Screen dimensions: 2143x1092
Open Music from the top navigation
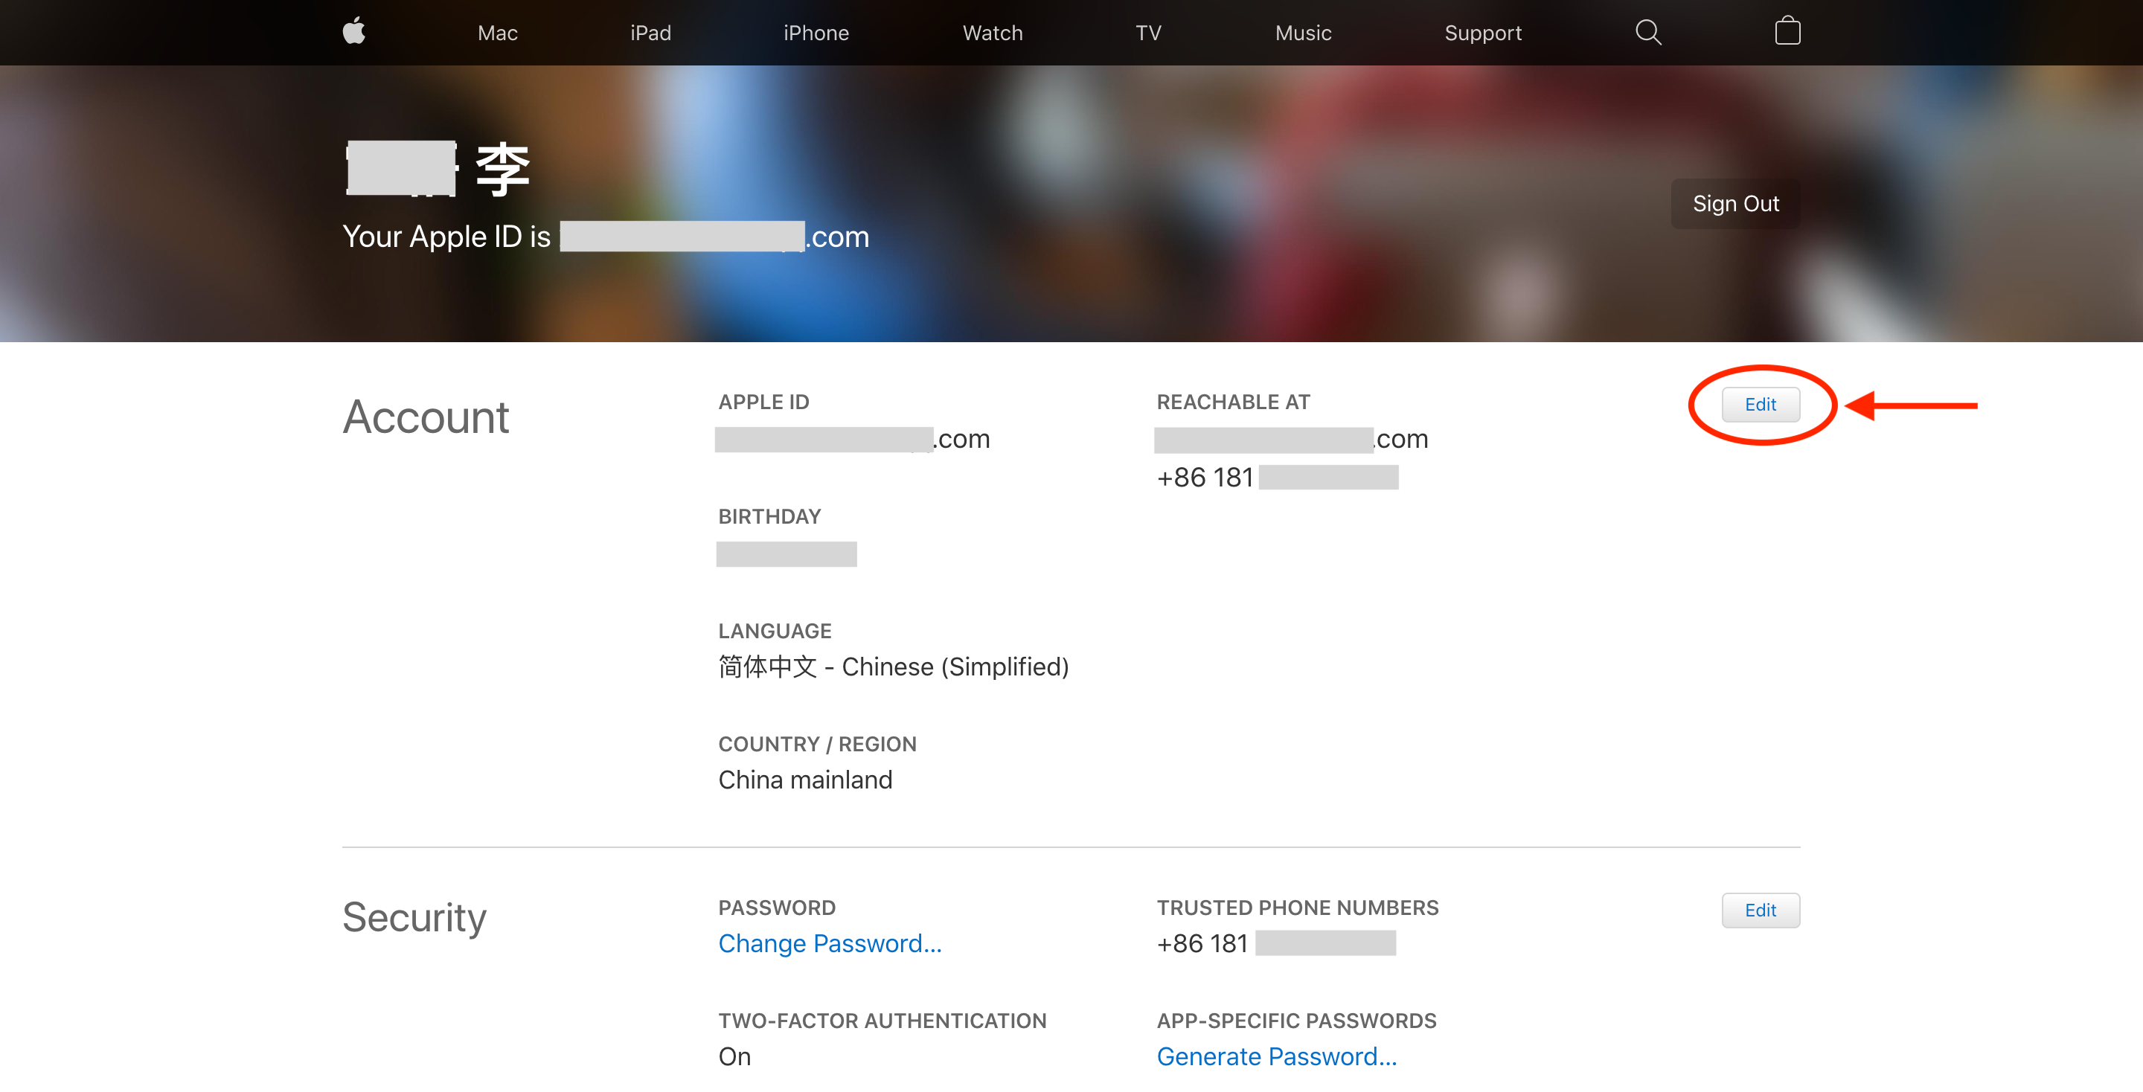pyautogui.click(x=1303, y=33)
